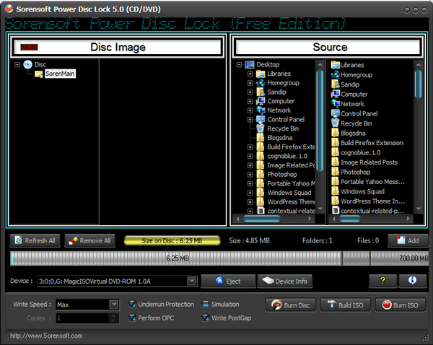Open help with the yellow question mark
433x345 pixels.
(382, 281)
